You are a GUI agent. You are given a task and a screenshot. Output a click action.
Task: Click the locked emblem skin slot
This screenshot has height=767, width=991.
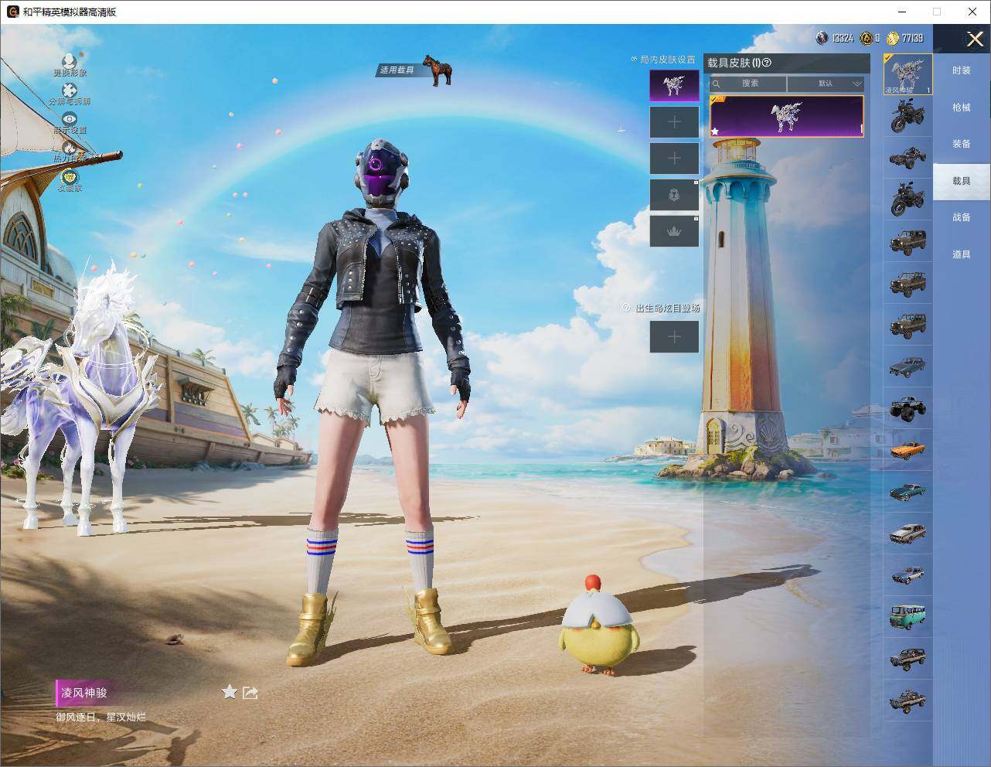(x=674, y=195)
